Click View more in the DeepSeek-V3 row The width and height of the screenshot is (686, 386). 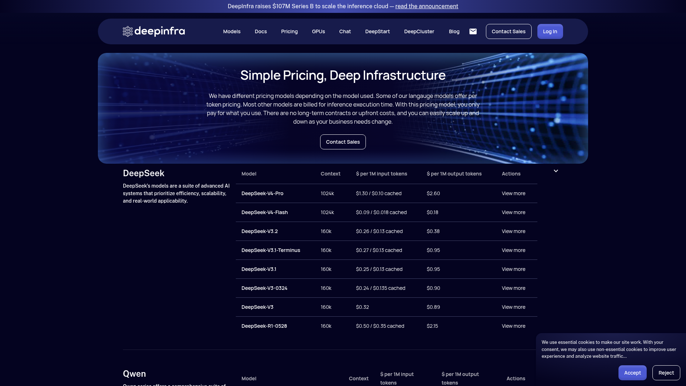coord(513,307)
